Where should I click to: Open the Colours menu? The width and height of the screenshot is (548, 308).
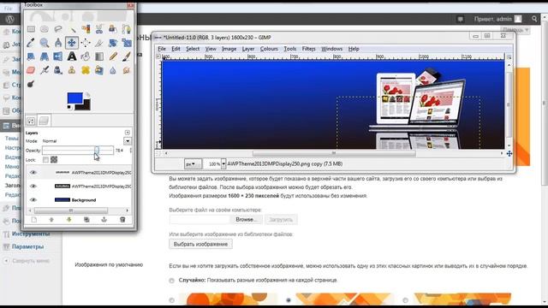point(269,49)
